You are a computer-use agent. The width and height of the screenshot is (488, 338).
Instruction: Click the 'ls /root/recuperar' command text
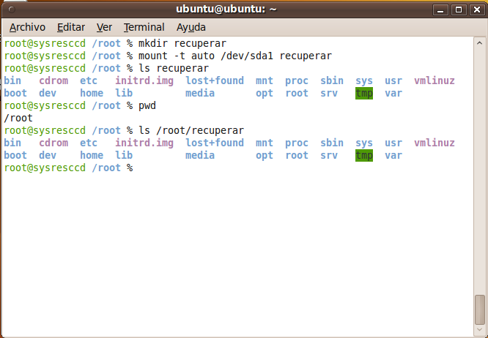(191, 130)
